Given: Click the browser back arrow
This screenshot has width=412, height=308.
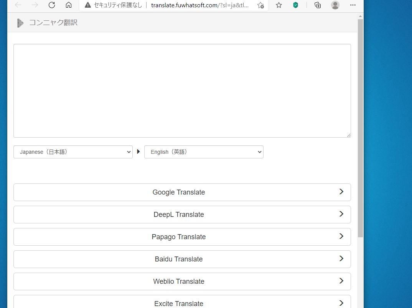Looking at the screenshot, I should (18, 5).
